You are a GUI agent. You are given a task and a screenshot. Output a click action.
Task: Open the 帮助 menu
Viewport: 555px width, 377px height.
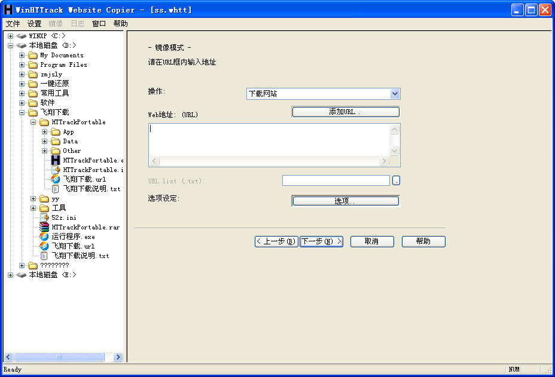point(121,24)
